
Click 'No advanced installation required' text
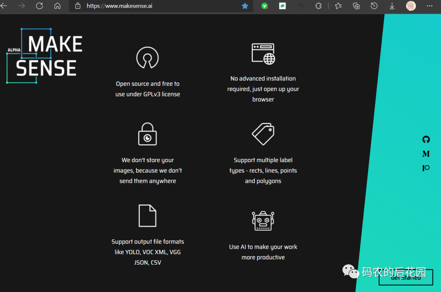263,89
